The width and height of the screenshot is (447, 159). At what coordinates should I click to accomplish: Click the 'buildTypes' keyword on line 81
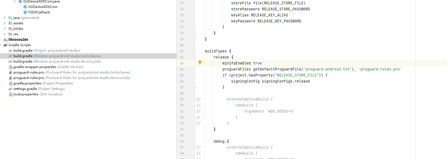click(x=216, y=51)
